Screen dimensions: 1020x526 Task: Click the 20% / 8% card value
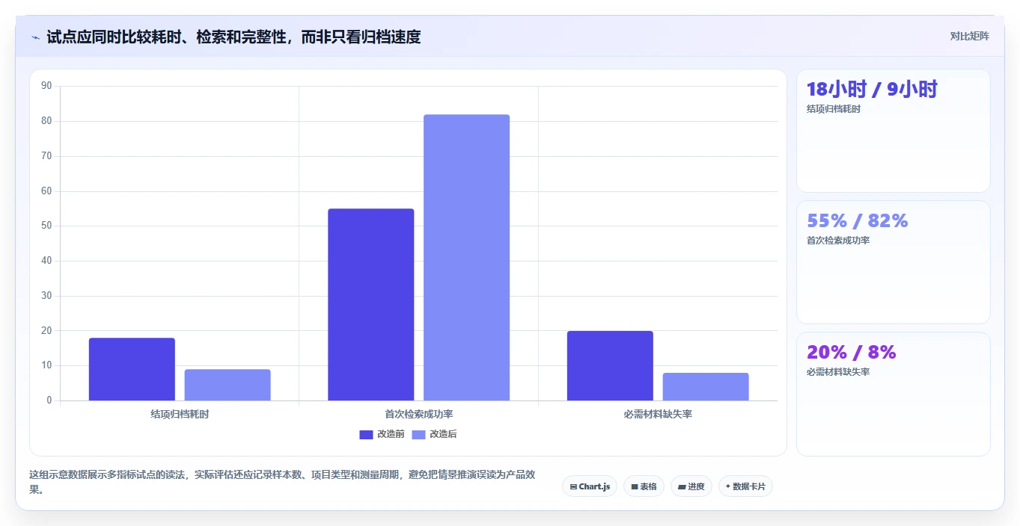click(x=852, y=353)
